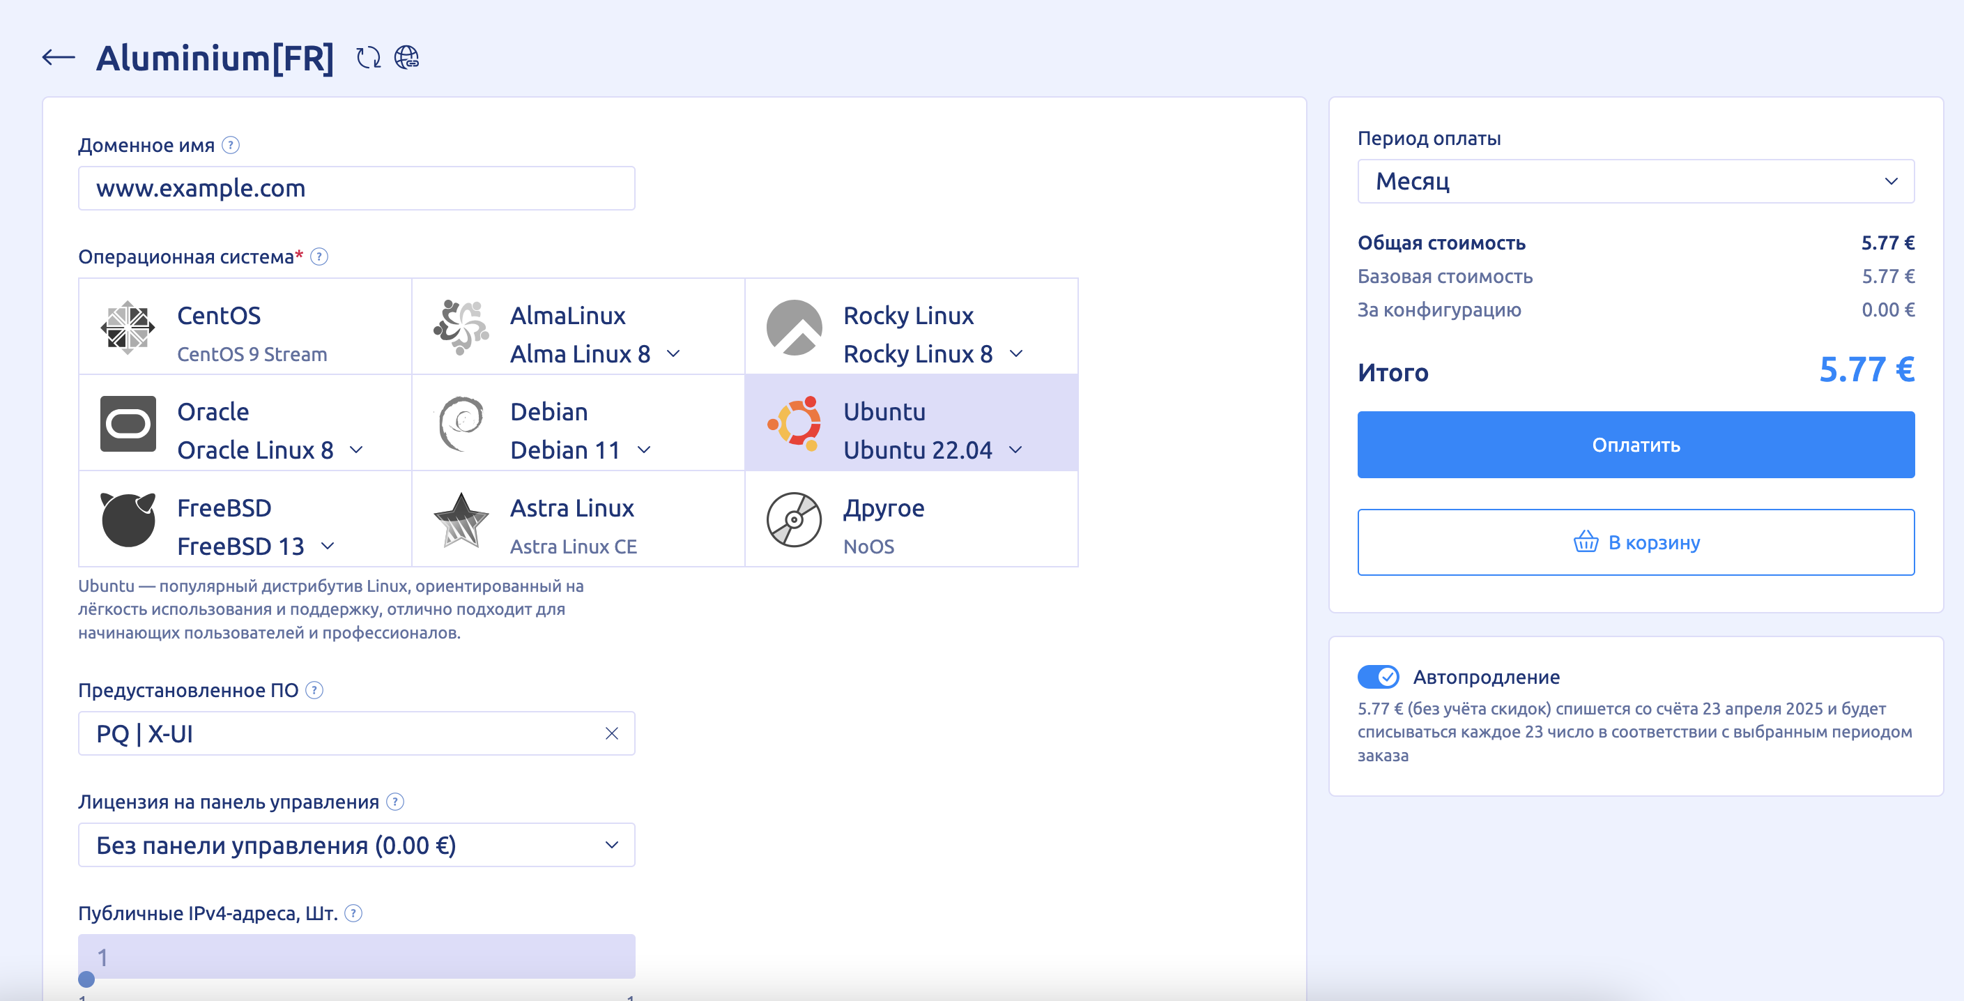Clear the PQ | X-UI software selection
The height and width of the screenshot is (1001, 1964).
(611, 733)
